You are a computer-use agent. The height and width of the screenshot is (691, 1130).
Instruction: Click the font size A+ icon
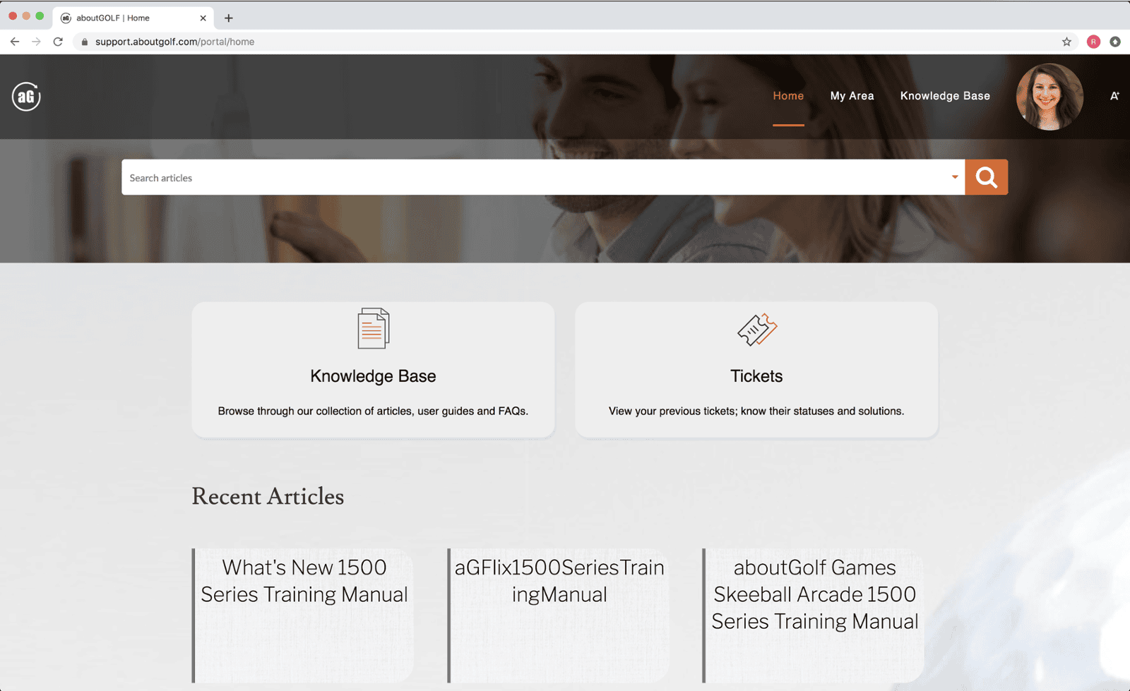point(1114,96)
